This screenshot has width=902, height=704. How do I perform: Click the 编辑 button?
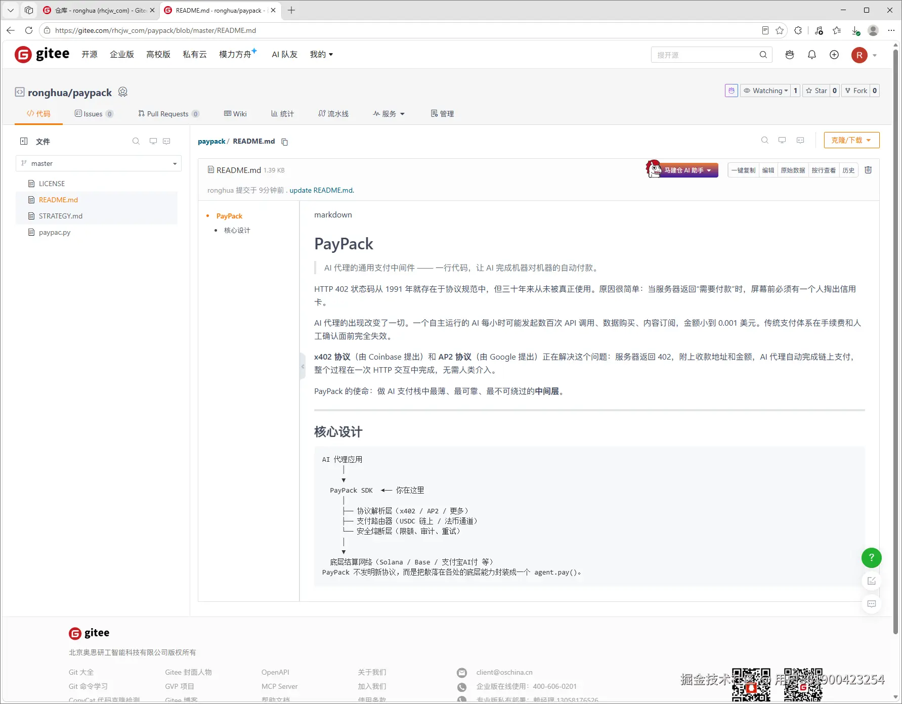(x=768, y=170)
